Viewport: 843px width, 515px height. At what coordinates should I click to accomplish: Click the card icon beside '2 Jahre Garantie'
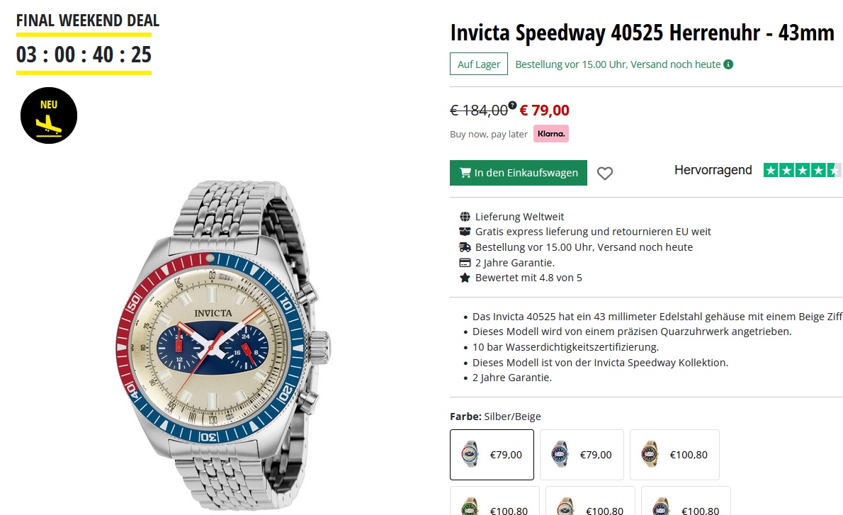[x=465, y=263]
